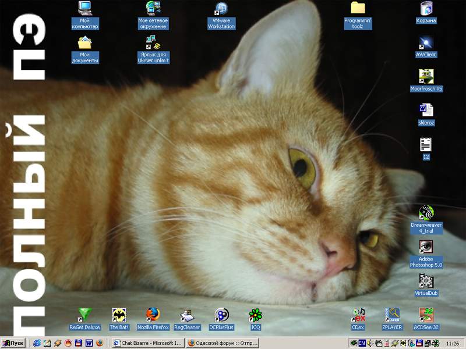
Task: Click the system tray clock
Action: click(x=452, y=344)
